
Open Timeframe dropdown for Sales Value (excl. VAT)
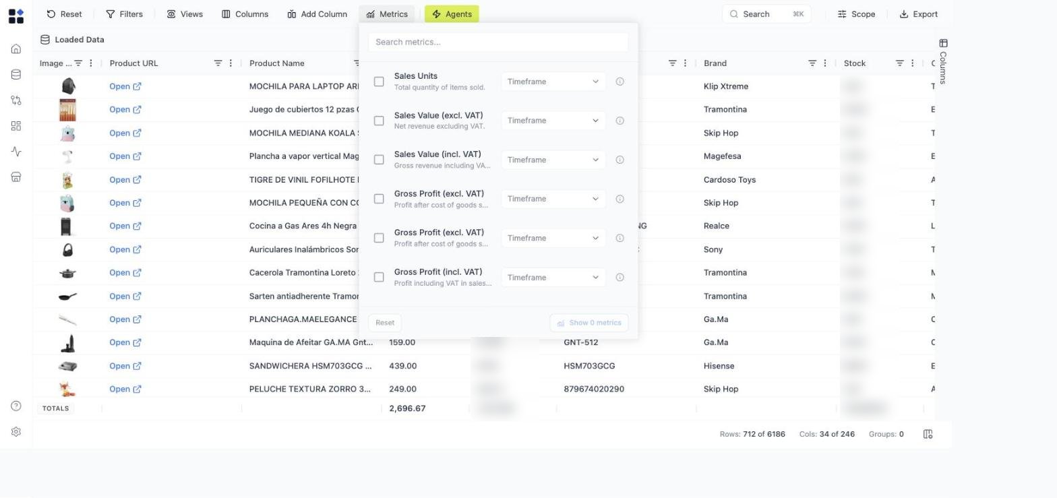553,121
